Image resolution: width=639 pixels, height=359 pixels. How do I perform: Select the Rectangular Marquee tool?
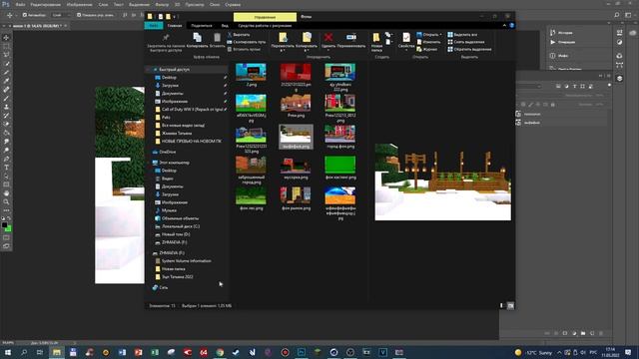[x=6, y=46]
